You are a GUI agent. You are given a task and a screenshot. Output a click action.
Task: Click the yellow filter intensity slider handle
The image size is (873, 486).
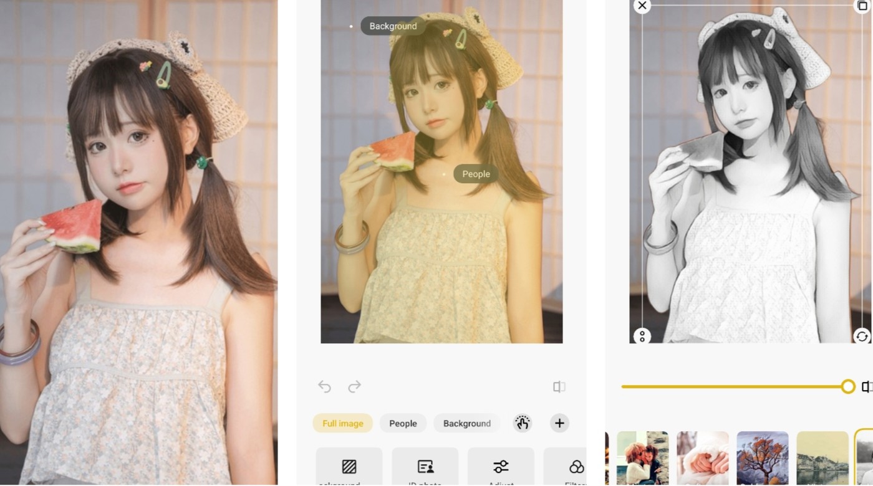847,387
